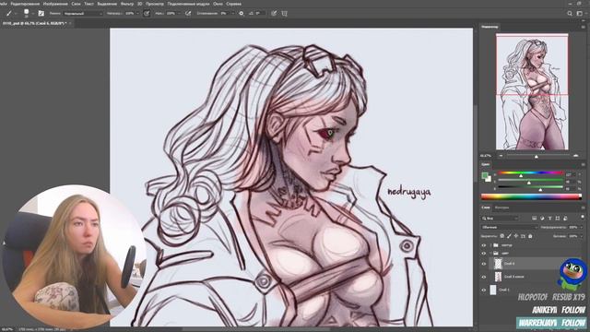
Task: Open the Color panel options menu
Action: click(x=583, y=164)
